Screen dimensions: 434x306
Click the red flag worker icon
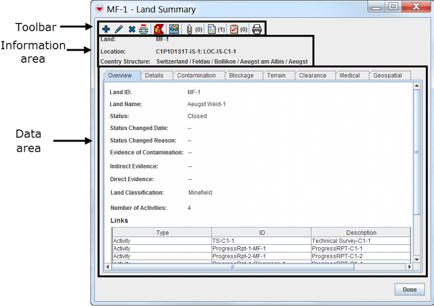(158, 29)
